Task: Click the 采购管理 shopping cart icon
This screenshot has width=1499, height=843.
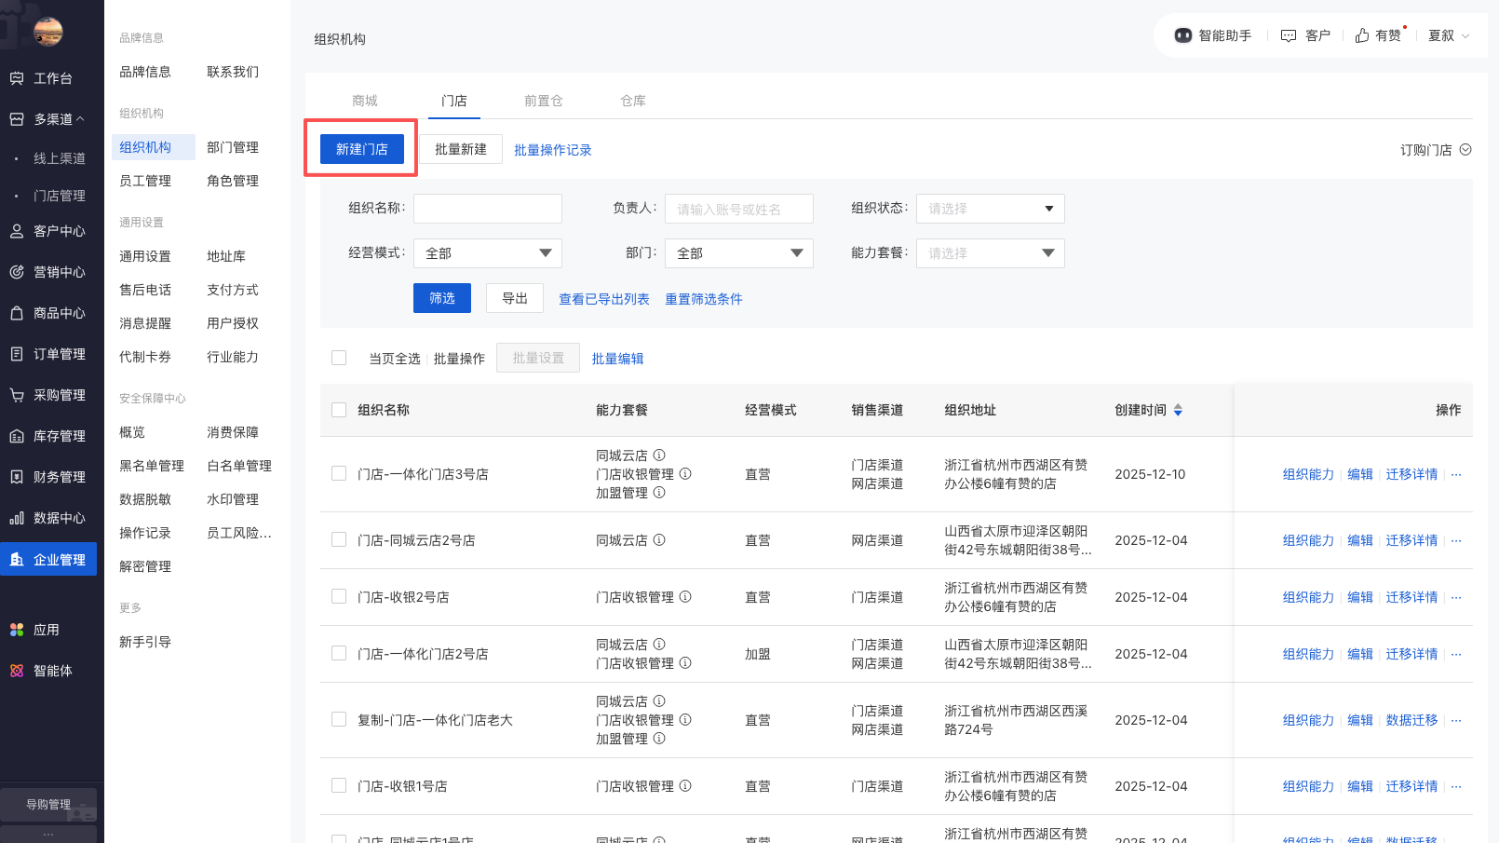Action: pos(17,395)
